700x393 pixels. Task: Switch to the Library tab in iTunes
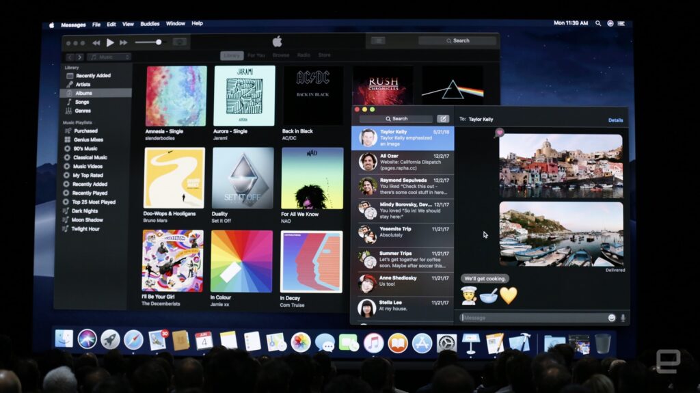232,55
